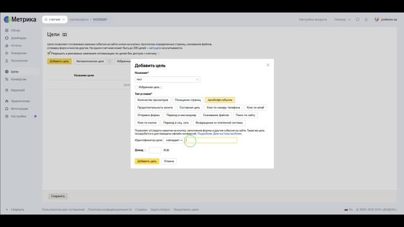Open the notifications bell icon
Viewport: 404px width, 227px height.
(x=366, y=20)
